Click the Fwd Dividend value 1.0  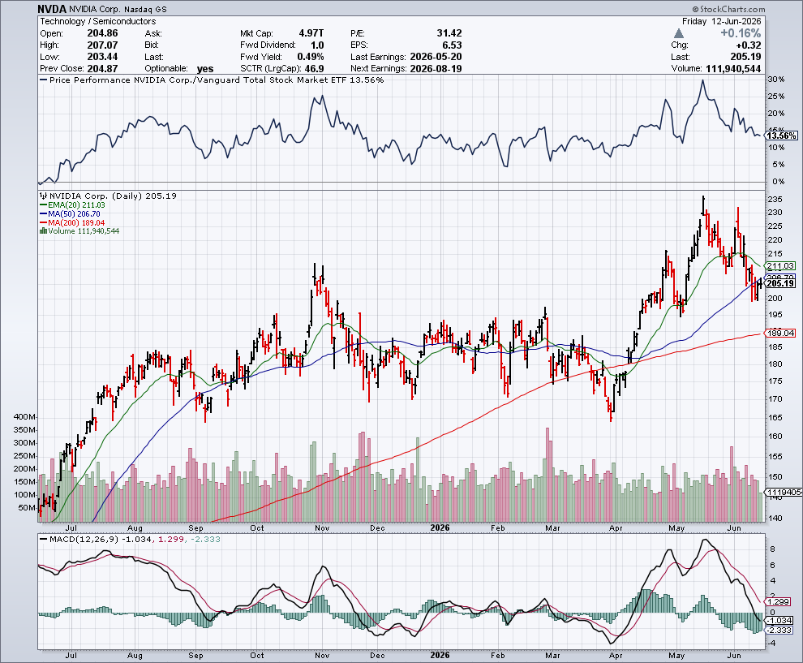[x=317, y=45]
